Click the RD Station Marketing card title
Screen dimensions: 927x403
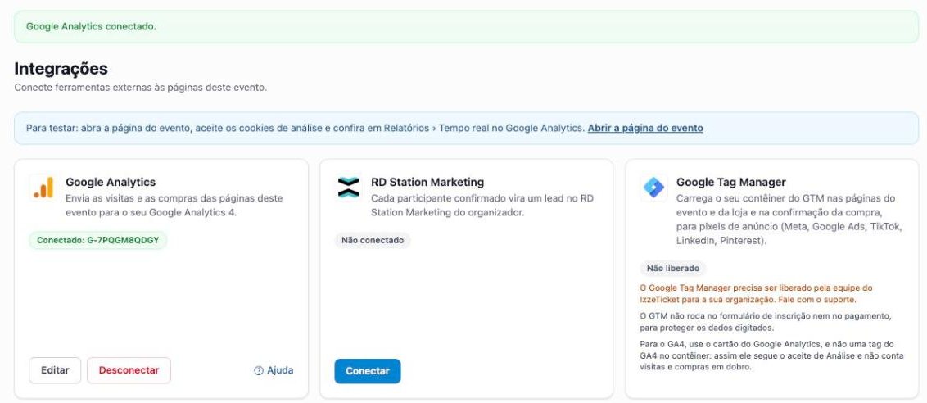click(427, 183)
